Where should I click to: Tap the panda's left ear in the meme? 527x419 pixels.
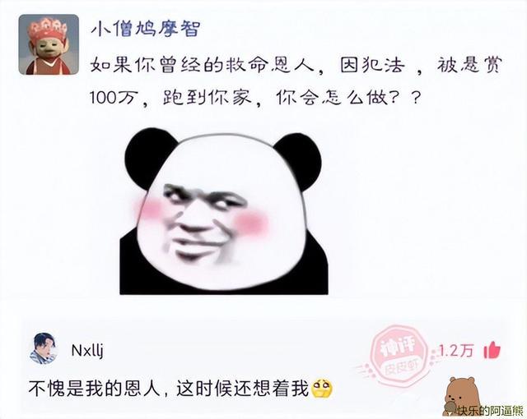coord(148,154)
